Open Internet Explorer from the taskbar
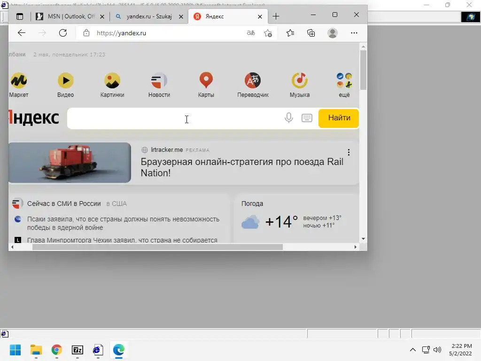This screenshot has height=361, width=481. pos(98,350)
